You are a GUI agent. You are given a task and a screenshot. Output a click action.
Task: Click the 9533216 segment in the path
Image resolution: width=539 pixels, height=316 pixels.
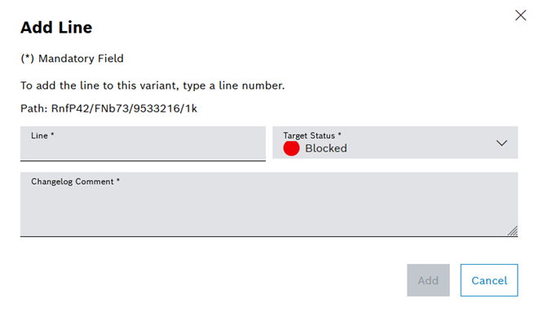pos(157,108)
